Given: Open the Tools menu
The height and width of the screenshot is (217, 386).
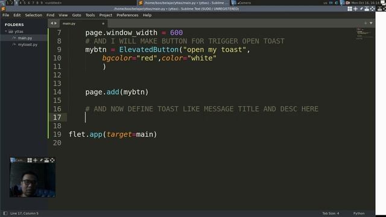Looking at the screenshot, I should [90, 15].
